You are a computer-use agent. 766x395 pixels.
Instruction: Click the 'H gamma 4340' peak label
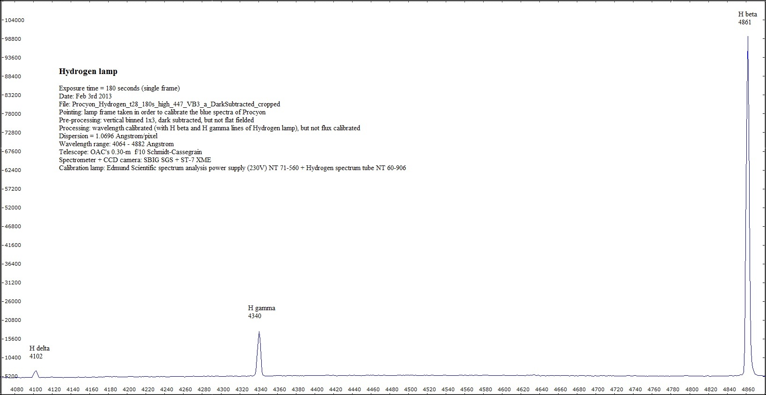tap(261, 312)
